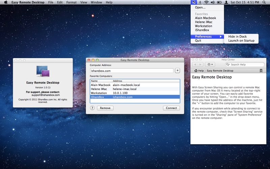
Task: Click the Remove button
Action: tap(105, 108)
